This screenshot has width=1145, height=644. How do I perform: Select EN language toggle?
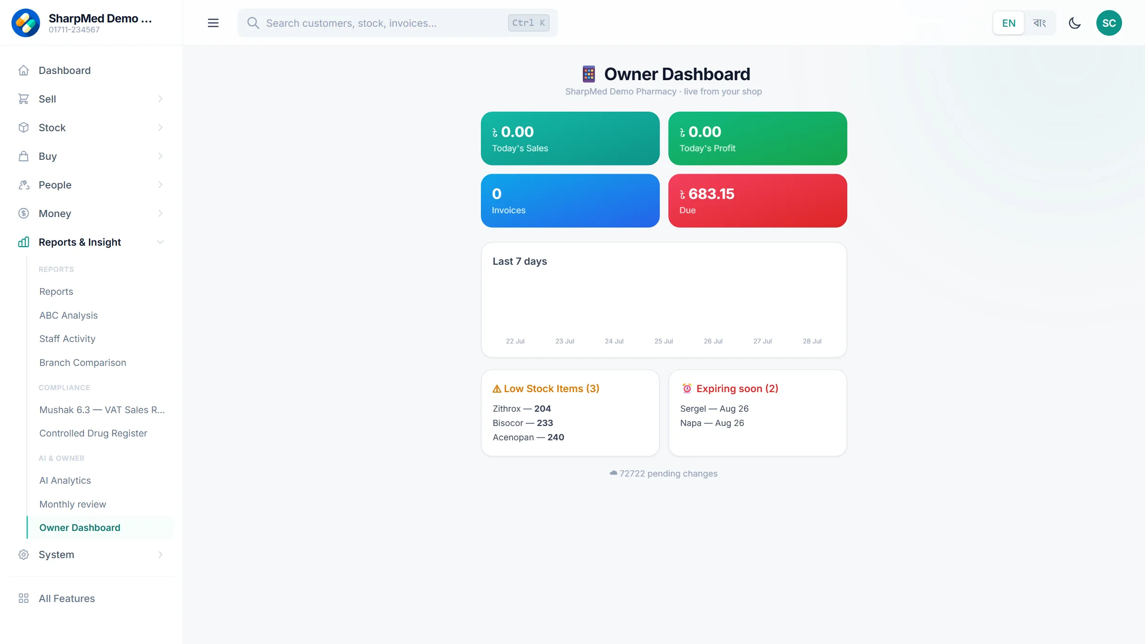(1009, 23)
